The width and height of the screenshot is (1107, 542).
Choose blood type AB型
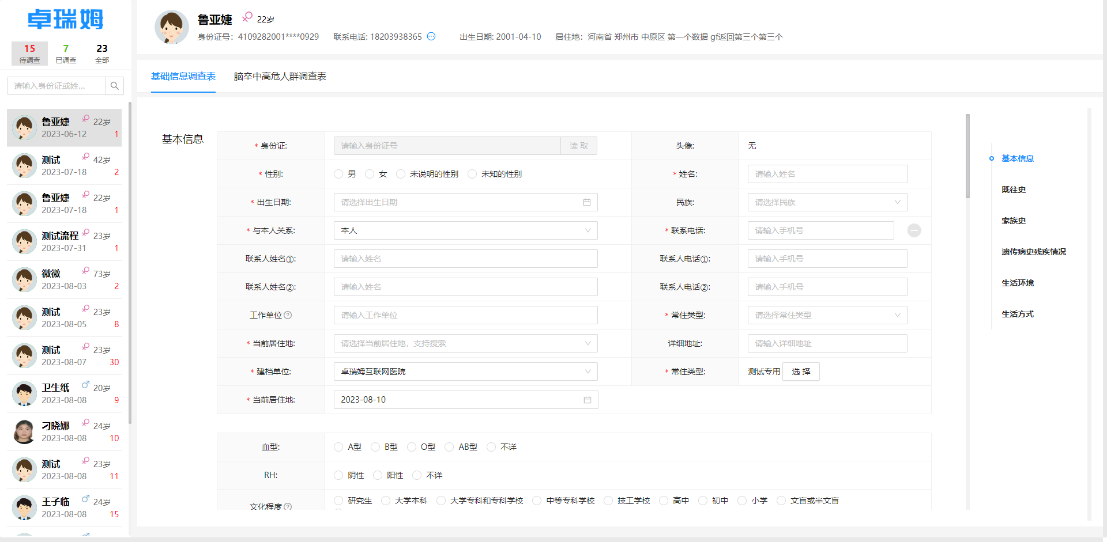[449, 447]
